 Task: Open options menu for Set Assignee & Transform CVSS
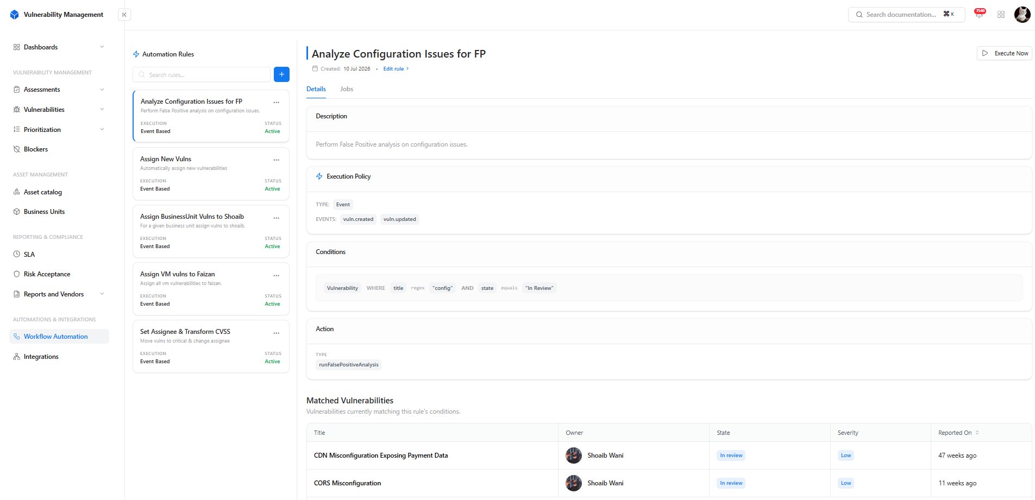276,332
